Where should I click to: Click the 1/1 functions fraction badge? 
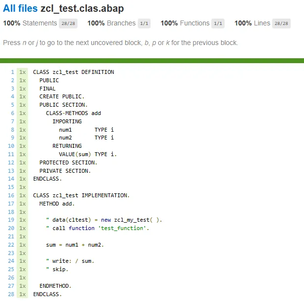(x=218, y=23)
